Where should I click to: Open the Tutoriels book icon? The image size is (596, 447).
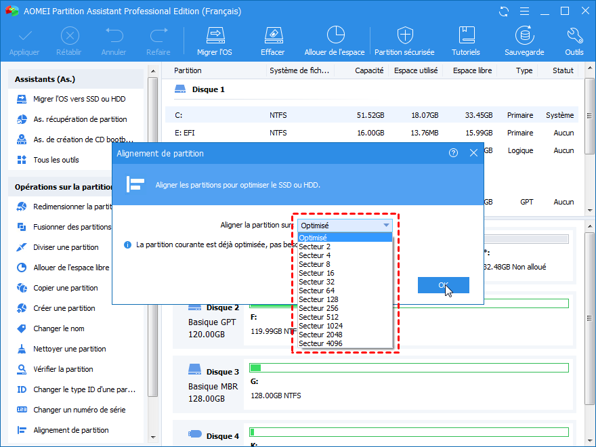(466, 41)
